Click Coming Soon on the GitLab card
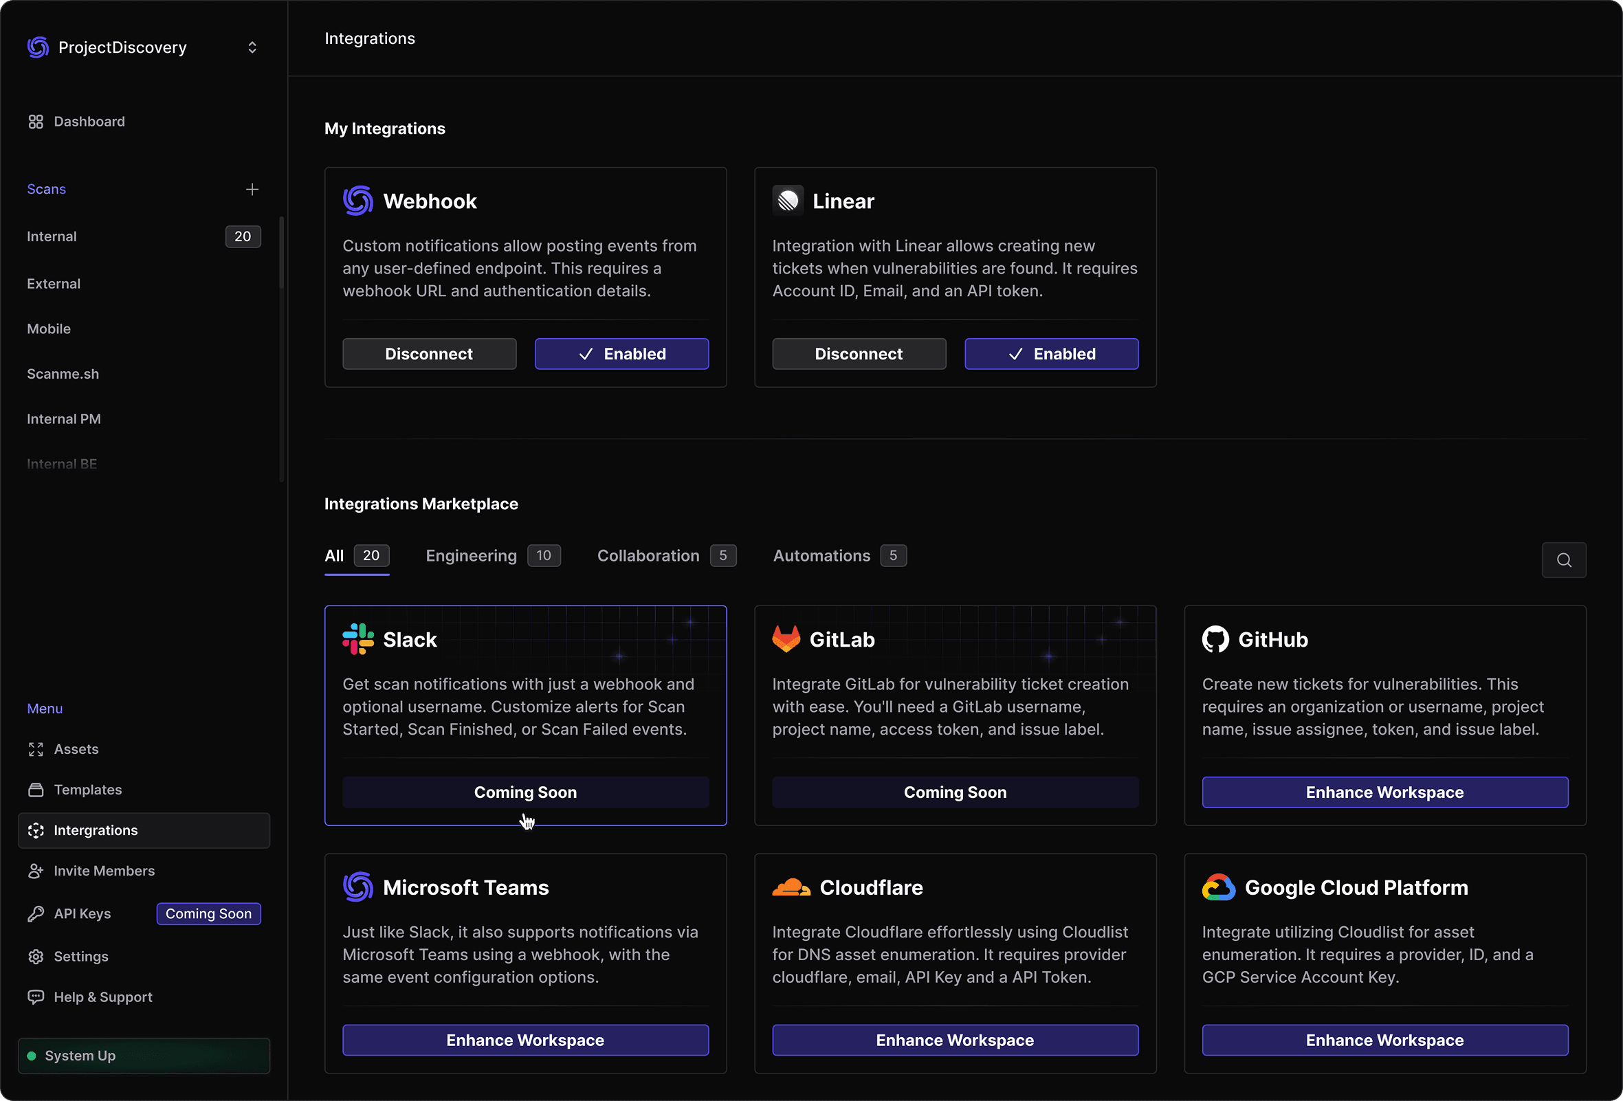The image size is (1623, 1101). pos(956,792)
